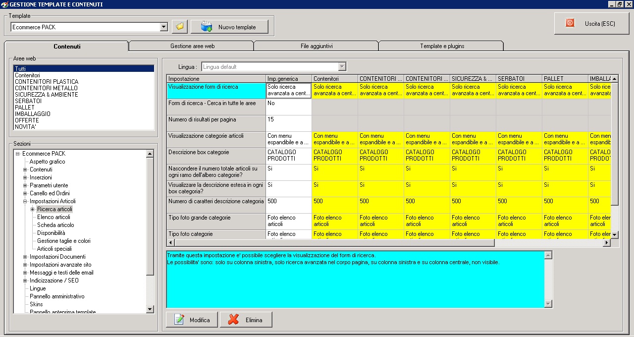This screenshot has height=337, width=634.
Task: Open the Lingua default dropdown
Action: click(342, 67)
